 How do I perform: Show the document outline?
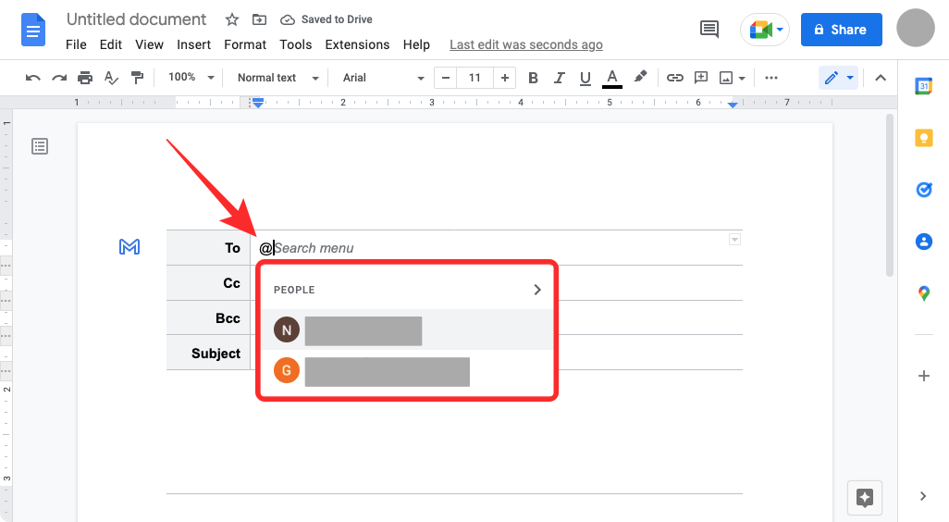(x=40, y=146)
